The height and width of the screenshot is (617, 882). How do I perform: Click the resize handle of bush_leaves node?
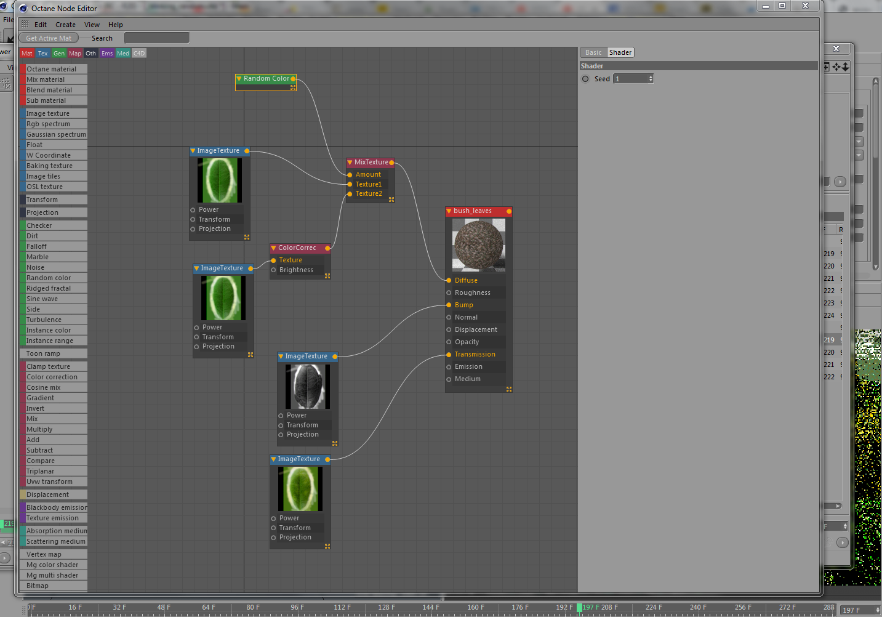pos(509,389)
